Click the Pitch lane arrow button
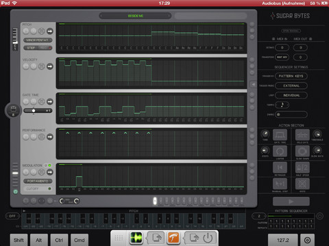Viewport: 329px width, 246px height. 50,31
